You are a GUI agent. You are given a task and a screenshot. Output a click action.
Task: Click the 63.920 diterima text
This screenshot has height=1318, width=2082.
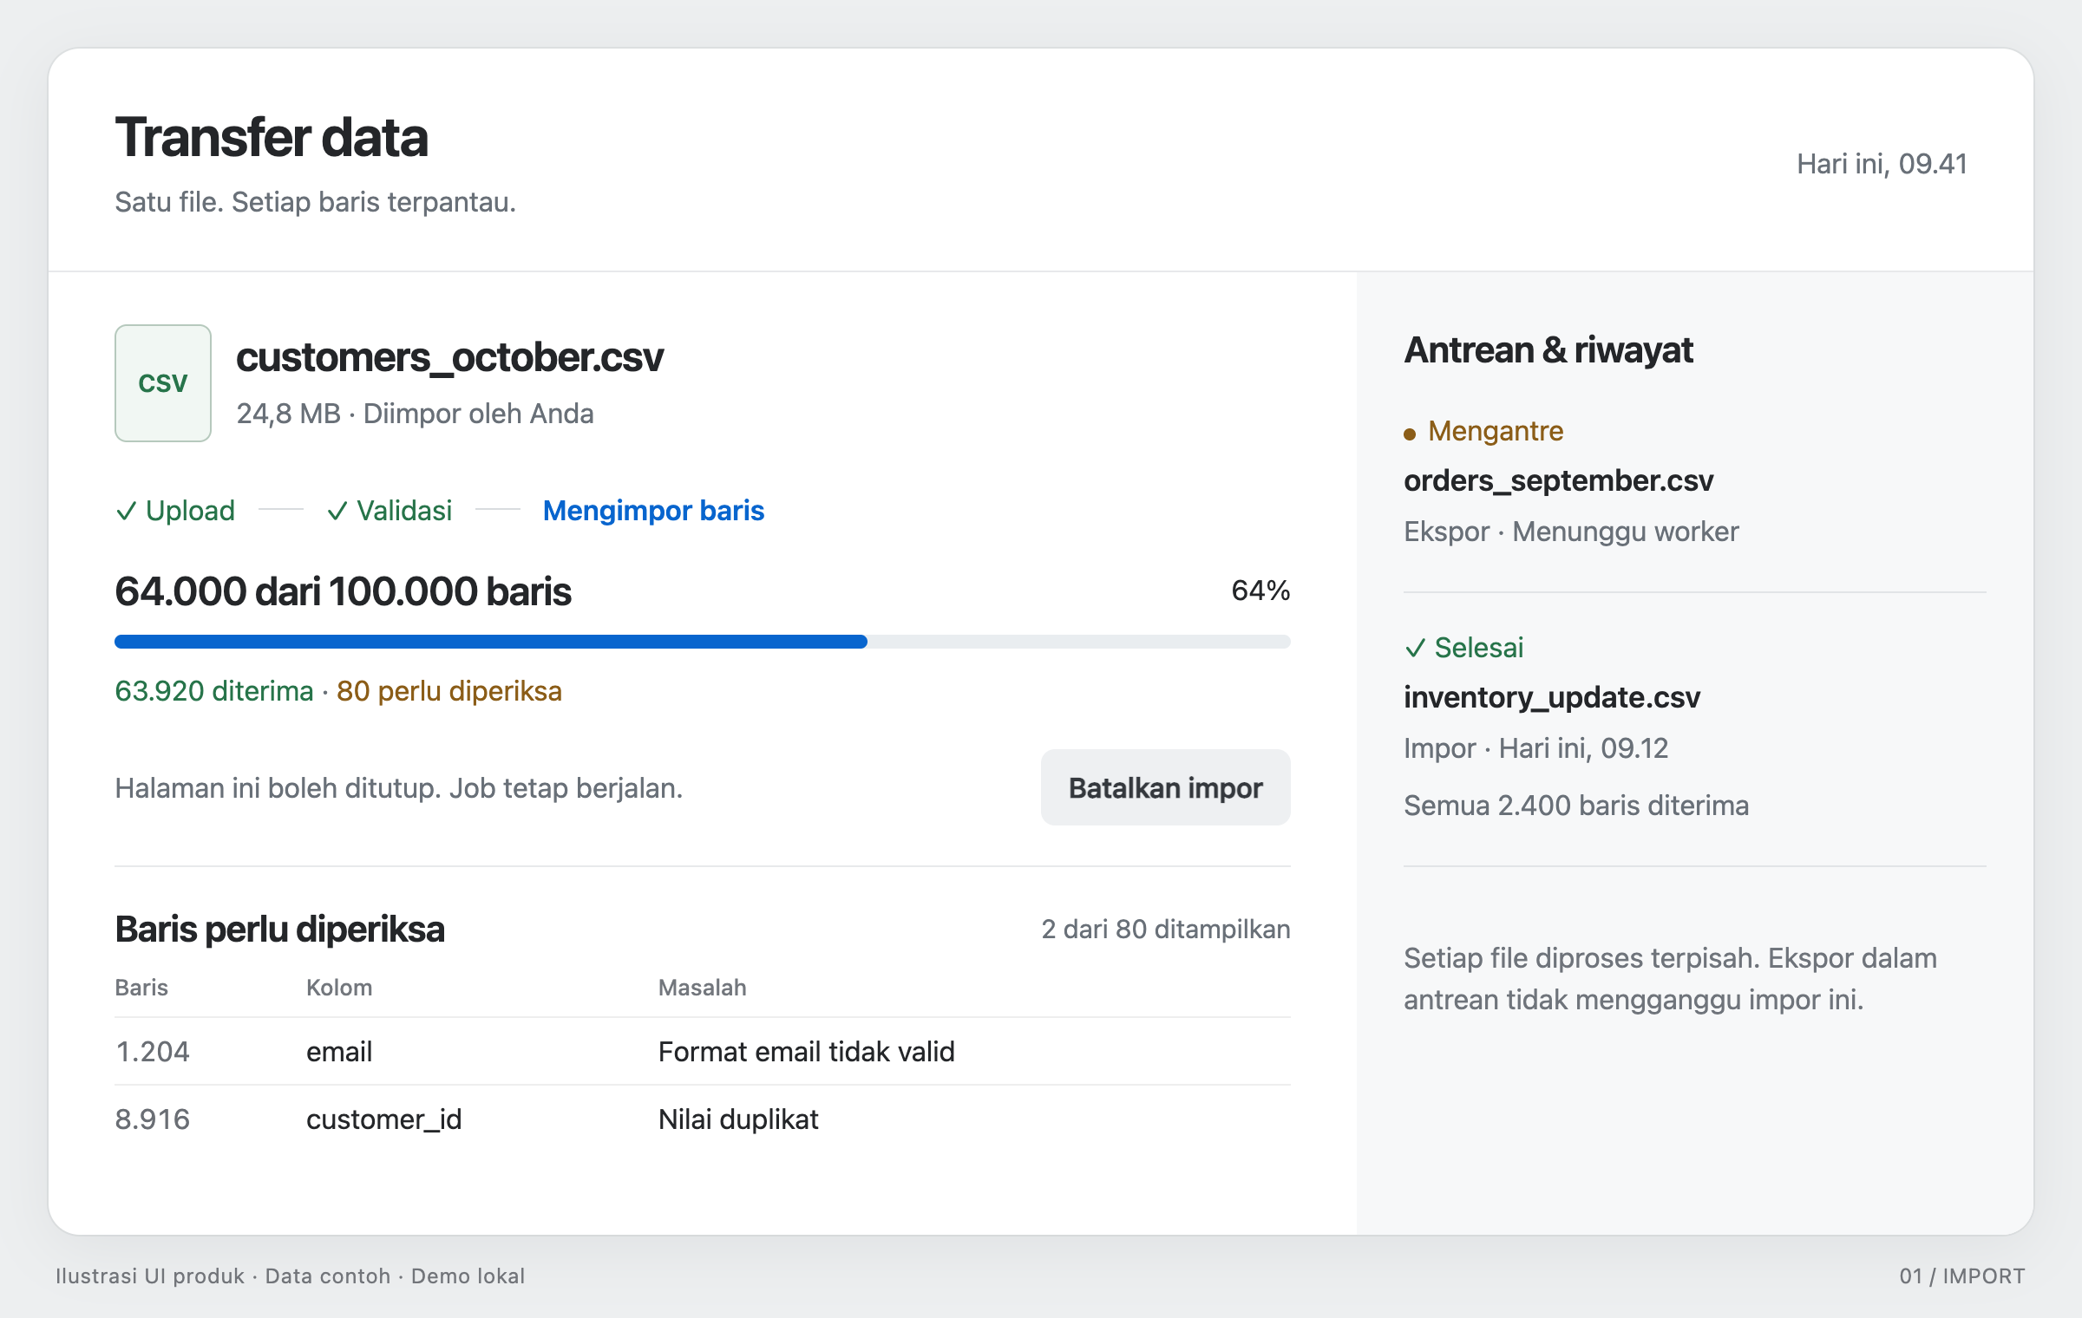(x=214, y=691)
